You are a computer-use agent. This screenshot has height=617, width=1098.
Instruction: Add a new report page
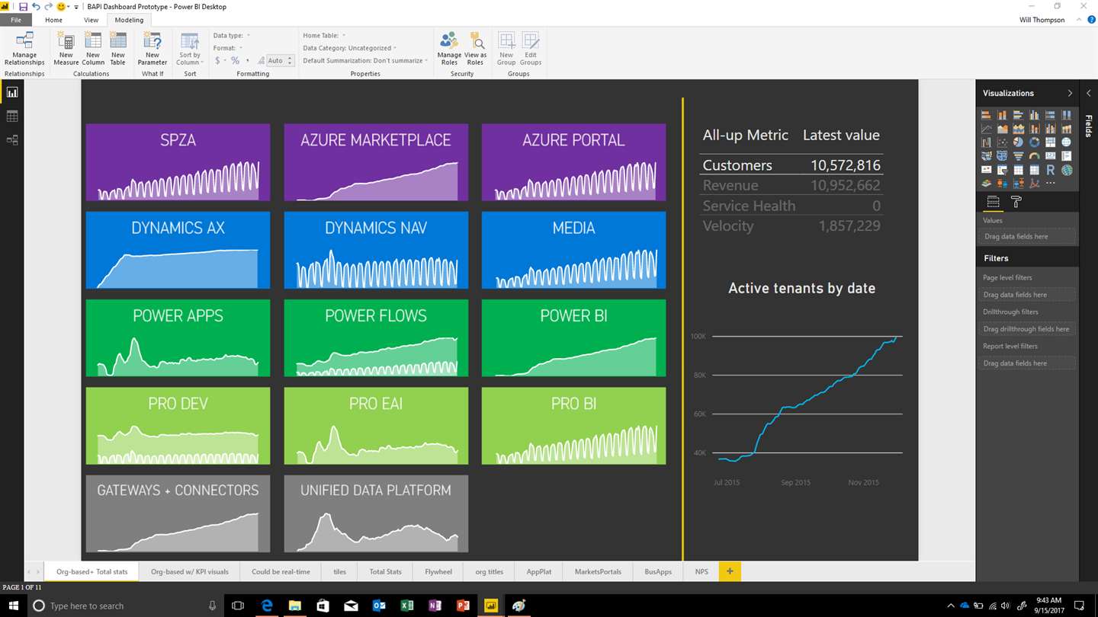coord(730,571)
